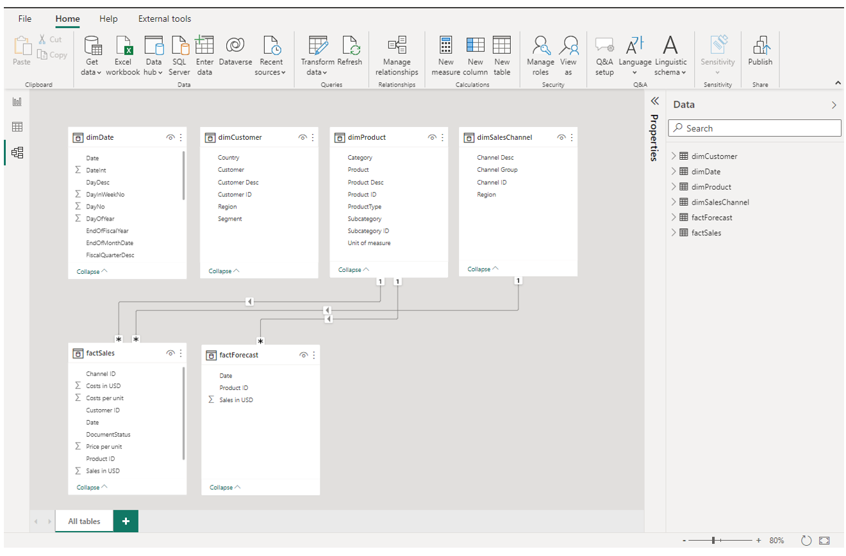Open Manage roles
The width and height of the screenshot is (846, 556).
coord(540,56)
